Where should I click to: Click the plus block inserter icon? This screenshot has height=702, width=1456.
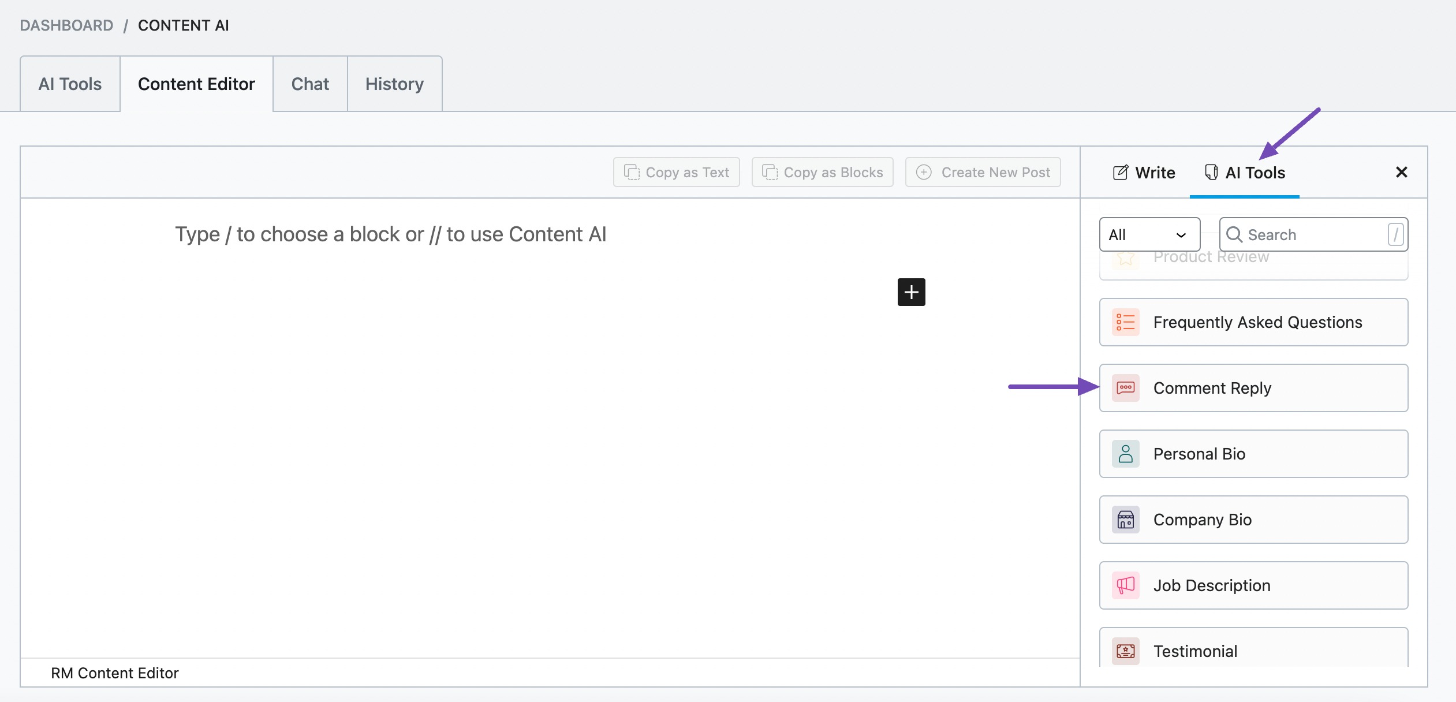[911, 290]
